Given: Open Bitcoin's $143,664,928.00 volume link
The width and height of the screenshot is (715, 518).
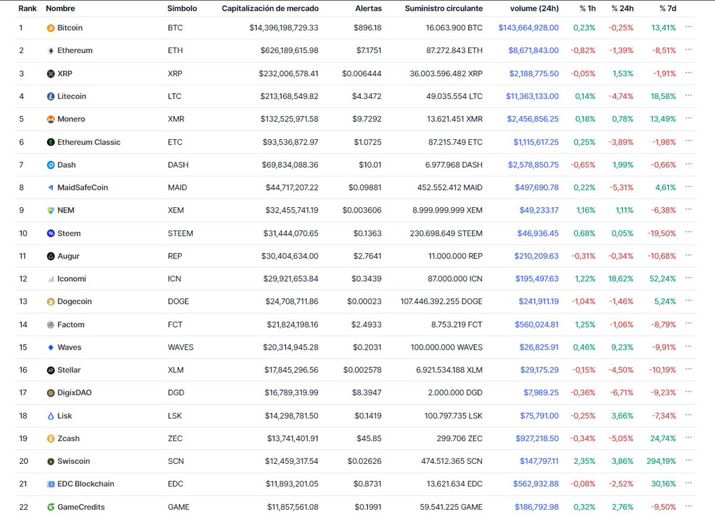Looking at the screenshot, I should tap(529, 28).
